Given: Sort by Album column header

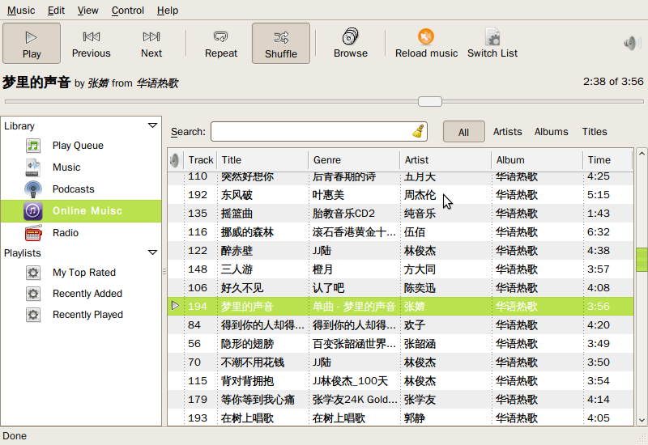Looking at the screenshot, I should (537, 160).
